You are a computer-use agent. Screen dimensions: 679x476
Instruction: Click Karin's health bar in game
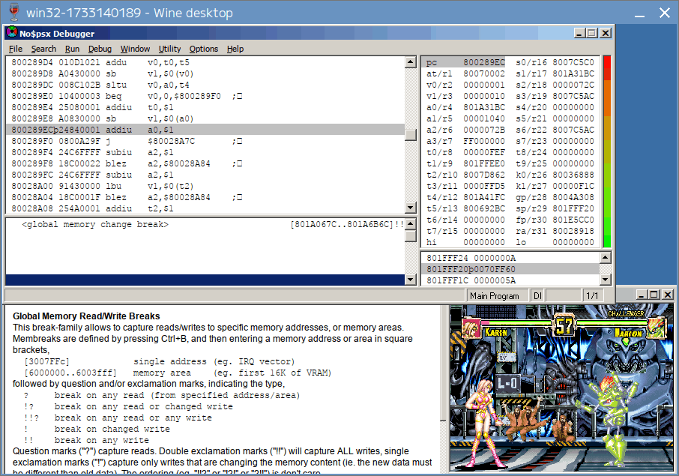click(517, 323)
